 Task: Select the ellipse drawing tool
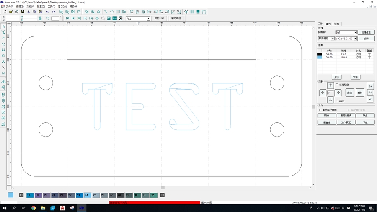[x=3, y=56]
